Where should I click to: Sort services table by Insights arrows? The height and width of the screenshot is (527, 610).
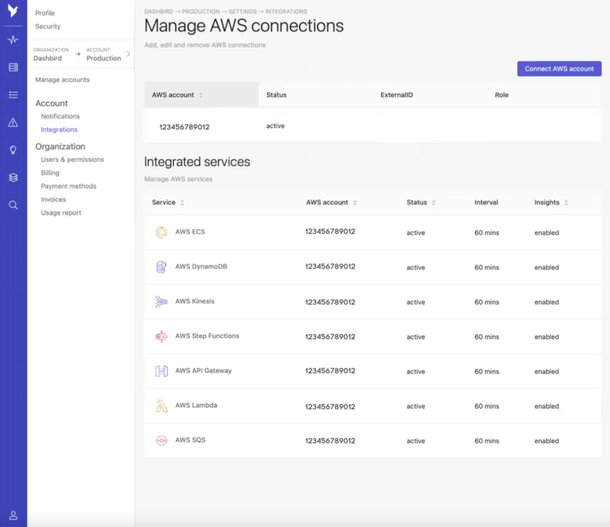(x=566, y=202)
